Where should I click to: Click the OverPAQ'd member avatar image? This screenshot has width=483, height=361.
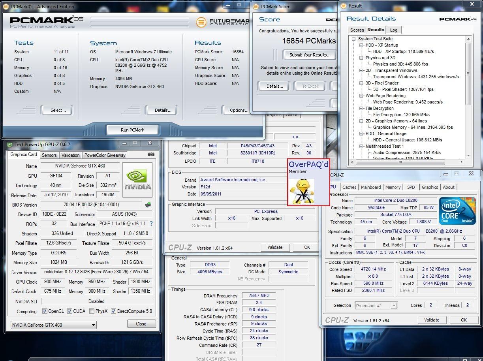pyautogui.click(x=302, y=191)
